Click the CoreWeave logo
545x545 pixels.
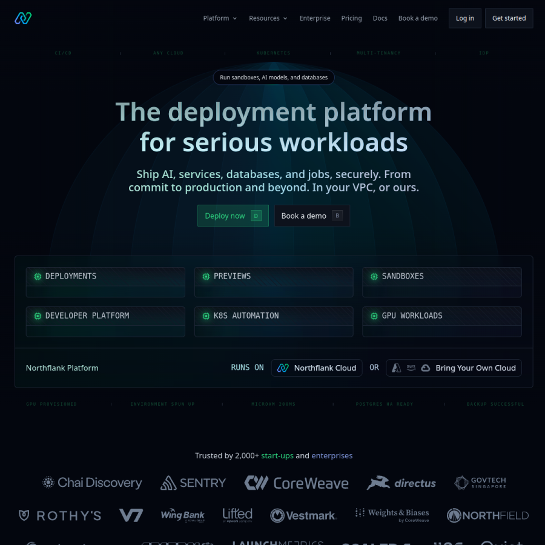[297, 483]
